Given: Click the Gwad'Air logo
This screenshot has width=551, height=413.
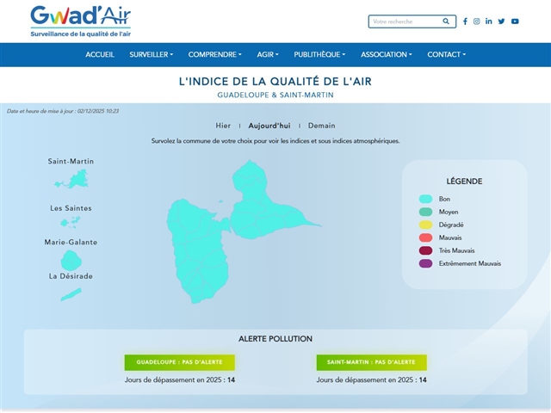Looking at the screenshot, I should point(80,21).
